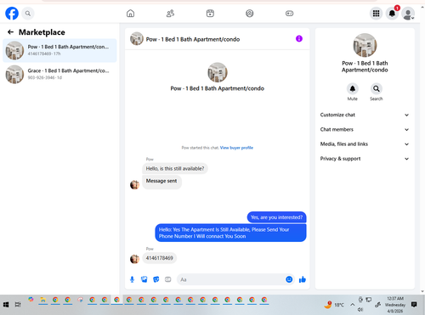Screen dimensions: 425x315
Task: Open the Gaming controller icon
Action: pyautogui.click(x=289, y=14)
